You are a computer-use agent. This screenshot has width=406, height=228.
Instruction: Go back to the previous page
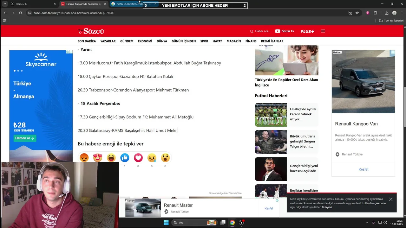pyautogui.click(x=5, y=13)
